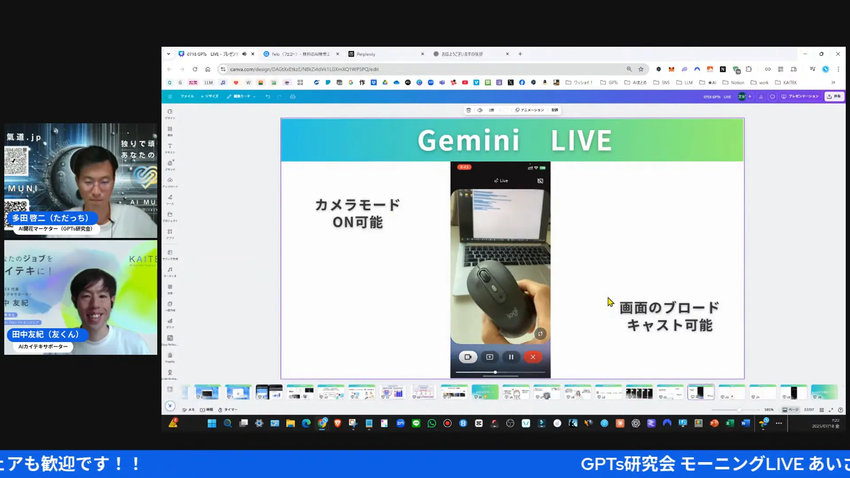Open the comments speech bubble icon
This screenshot has width=850, height=478.
(x=773, y=96)
